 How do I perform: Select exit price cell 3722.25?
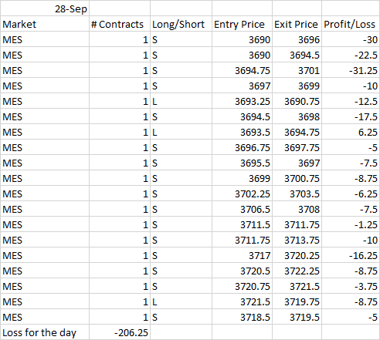(x=297, y=271)
